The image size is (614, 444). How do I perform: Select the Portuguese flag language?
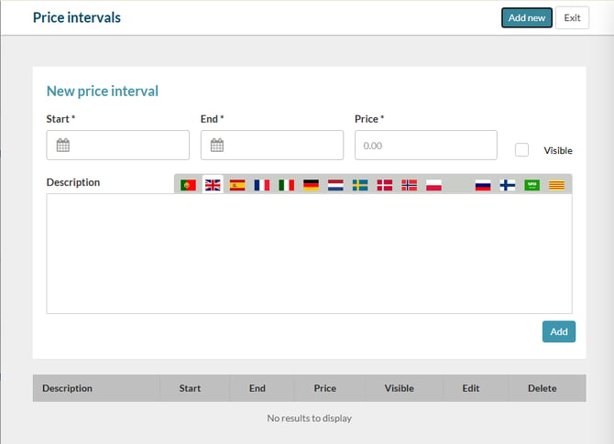coord(188,185)
